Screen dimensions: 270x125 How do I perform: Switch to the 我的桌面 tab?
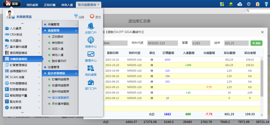[x=32, y=5]
